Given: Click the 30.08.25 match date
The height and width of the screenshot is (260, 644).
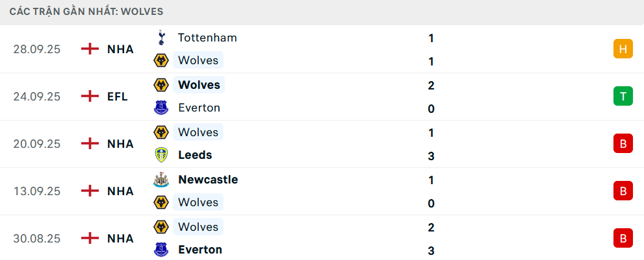Looking at the screenshot, I should [x=36, y=239].
